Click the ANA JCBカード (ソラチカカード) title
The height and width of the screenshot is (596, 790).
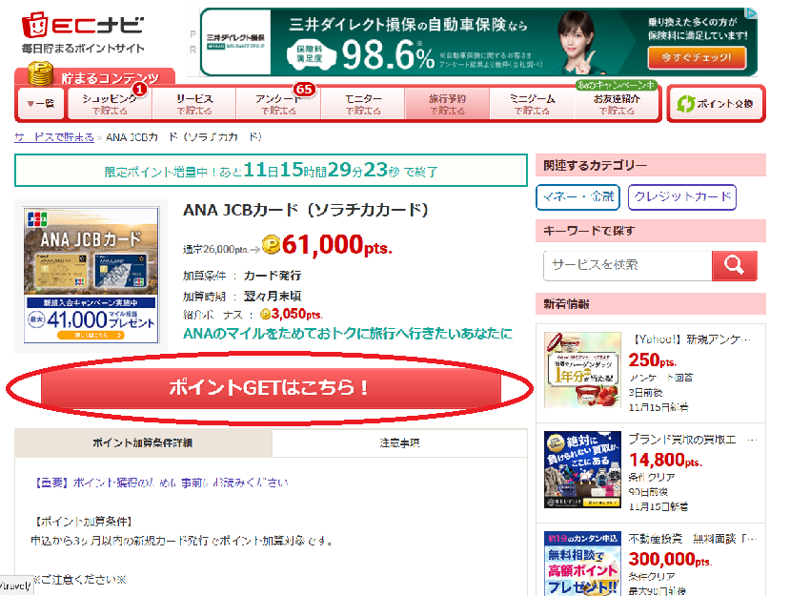tap(305, 210)
